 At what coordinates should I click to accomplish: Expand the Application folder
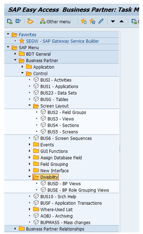pyautogui.click(x=22, y=67)
